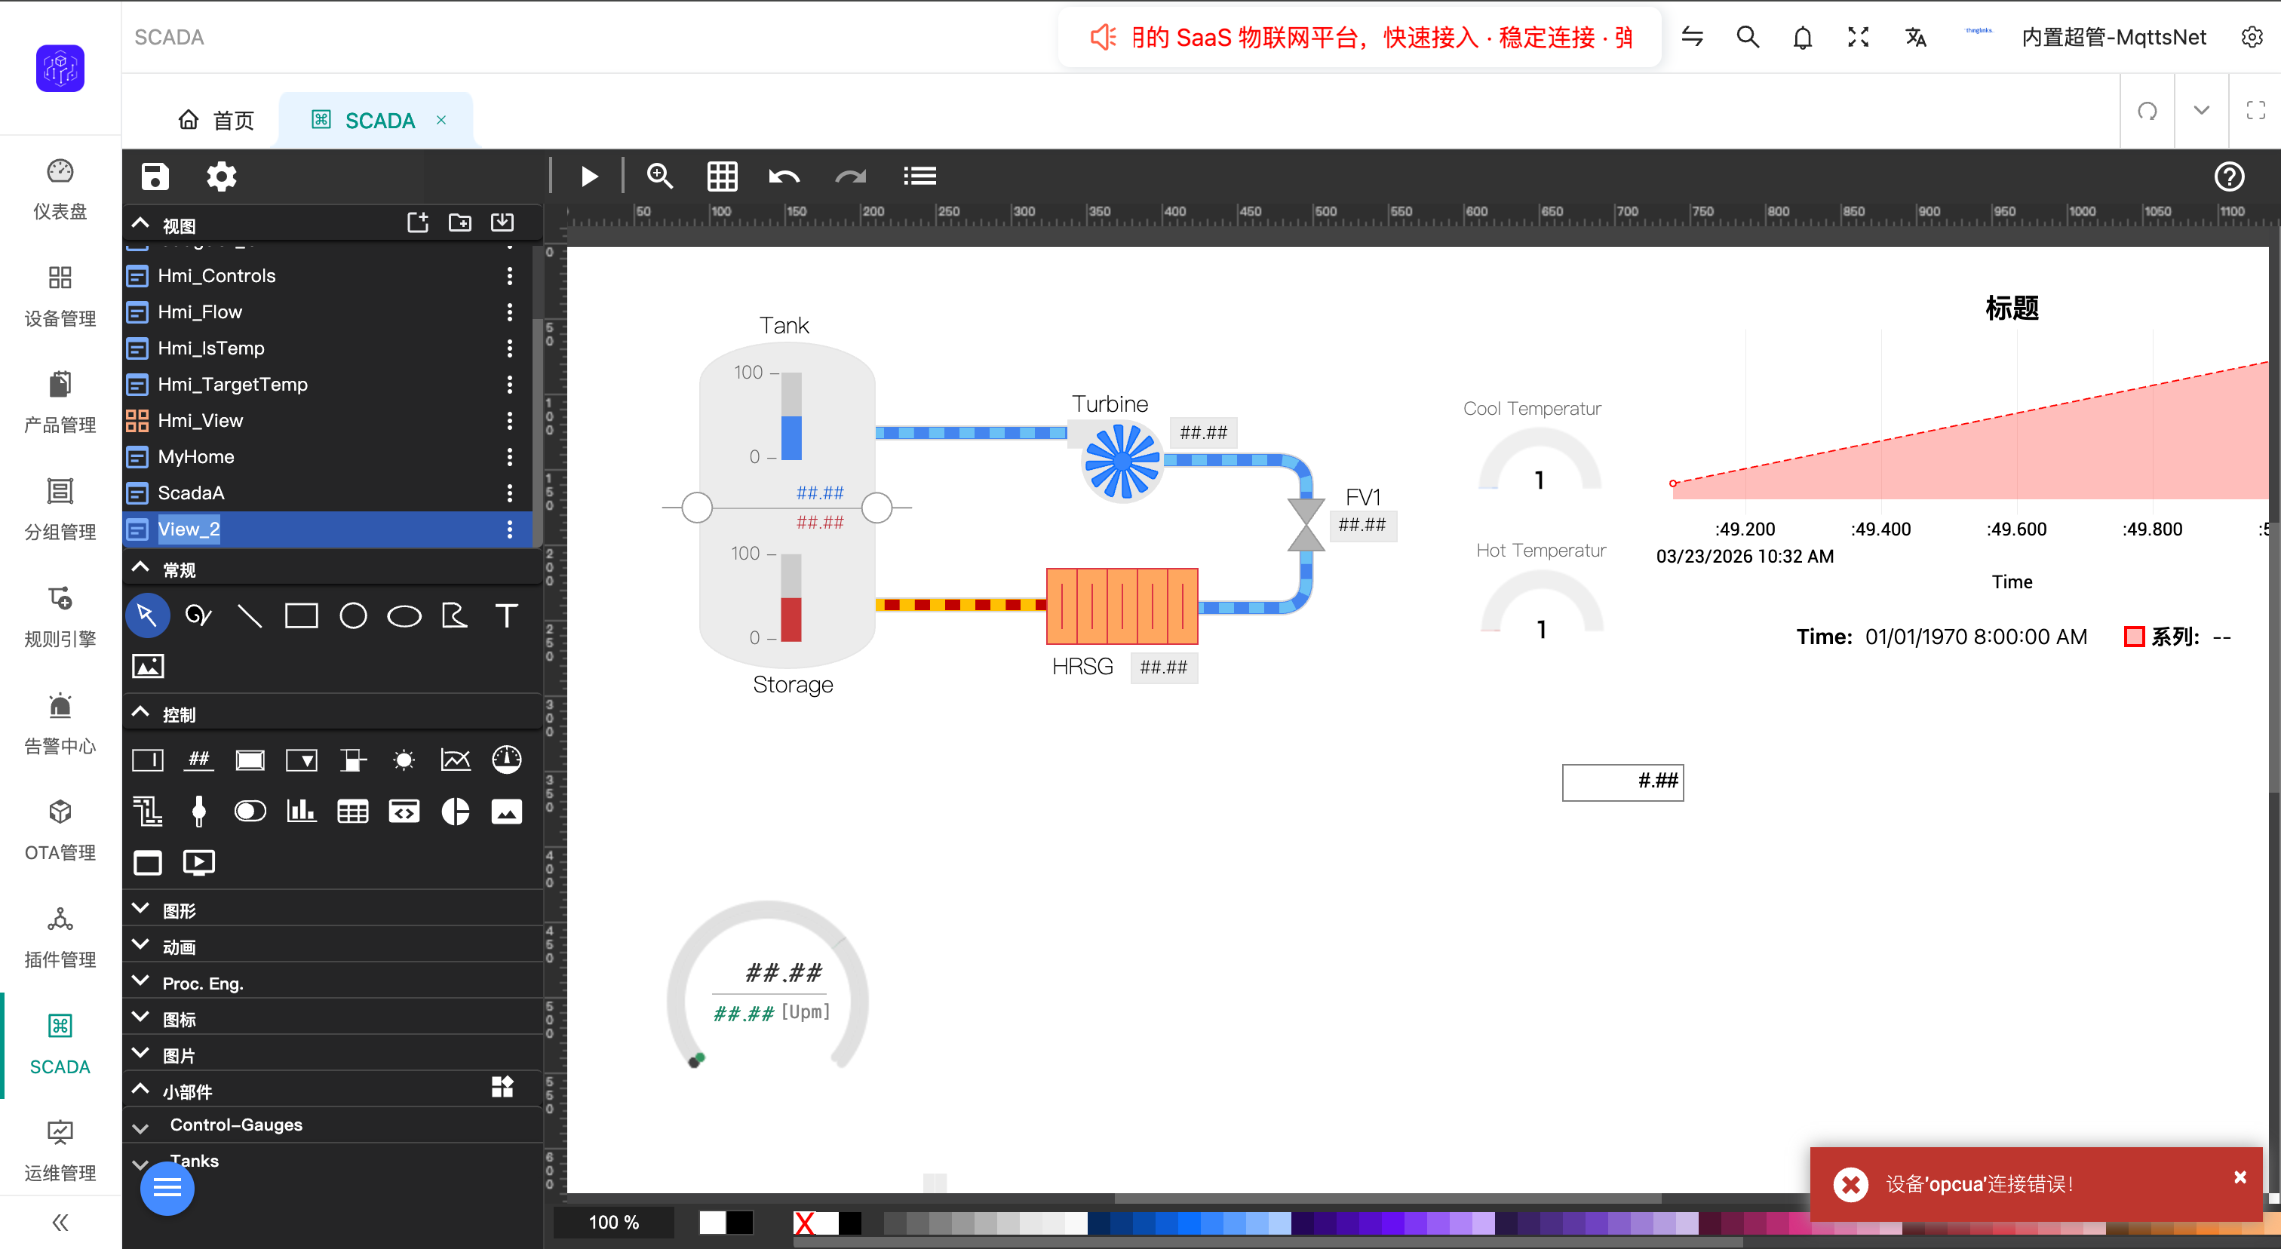Expand the Control-Gauges widget group
The image size is (2281, 1249).
(140, 1128)
